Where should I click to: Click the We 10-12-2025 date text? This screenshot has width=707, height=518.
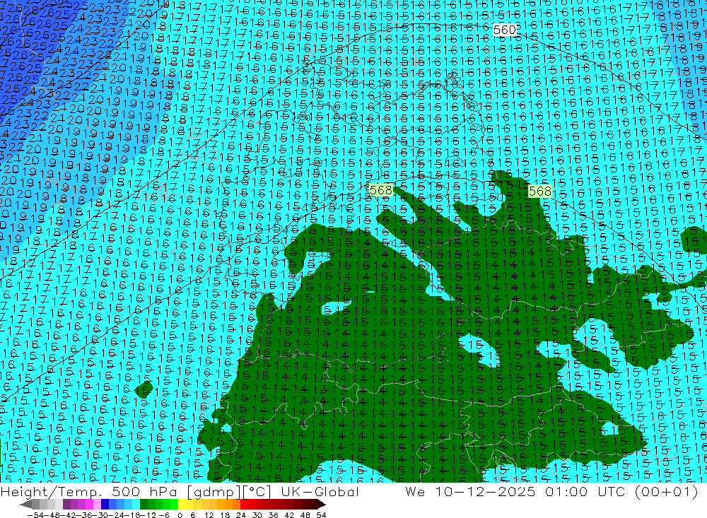click(x=470, y=491)
